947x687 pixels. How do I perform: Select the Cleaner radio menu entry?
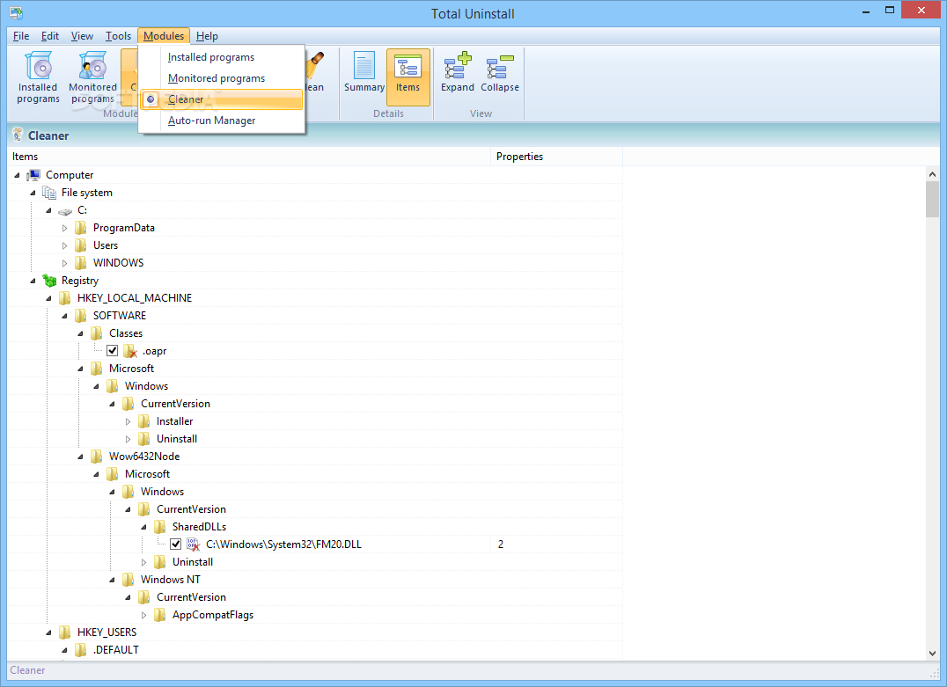point(221,99)
